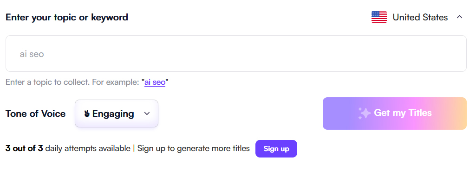Focus the topic or keyword input field
The width and height of the screenshot is (476, 189).
tap(236, 54)
